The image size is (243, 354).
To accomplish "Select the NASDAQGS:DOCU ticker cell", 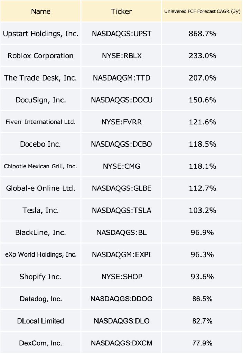I will click(x=121, y=100).
